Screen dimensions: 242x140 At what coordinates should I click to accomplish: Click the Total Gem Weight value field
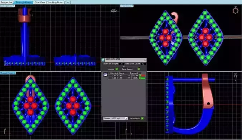coord(122,64)
